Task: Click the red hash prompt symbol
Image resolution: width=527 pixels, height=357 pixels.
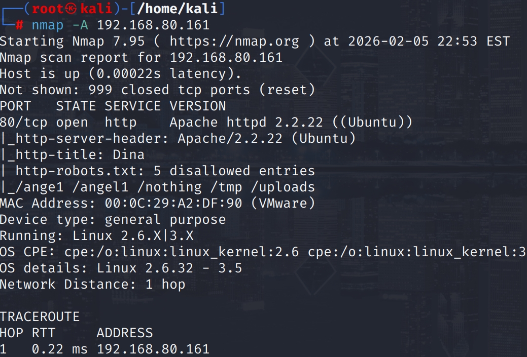Action: coord(20,25)
